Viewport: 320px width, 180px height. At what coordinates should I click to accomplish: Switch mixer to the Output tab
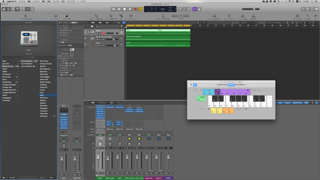287,102
